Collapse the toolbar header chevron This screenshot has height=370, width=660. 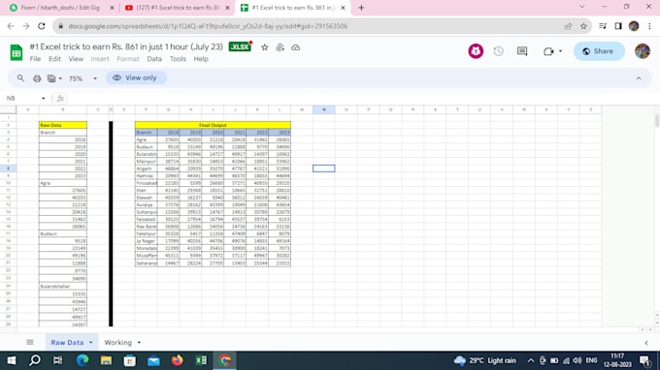639,78
